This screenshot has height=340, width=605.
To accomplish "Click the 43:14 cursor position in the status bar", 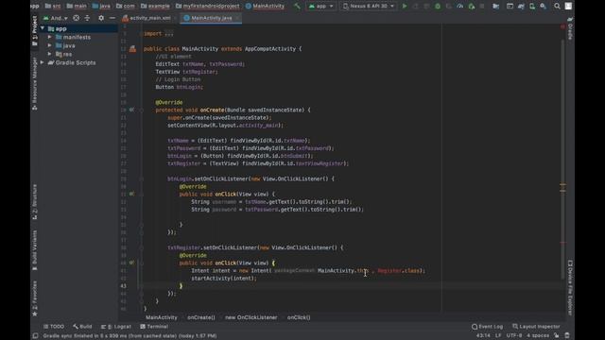I will pyautogui.click(x=483, y=336).
